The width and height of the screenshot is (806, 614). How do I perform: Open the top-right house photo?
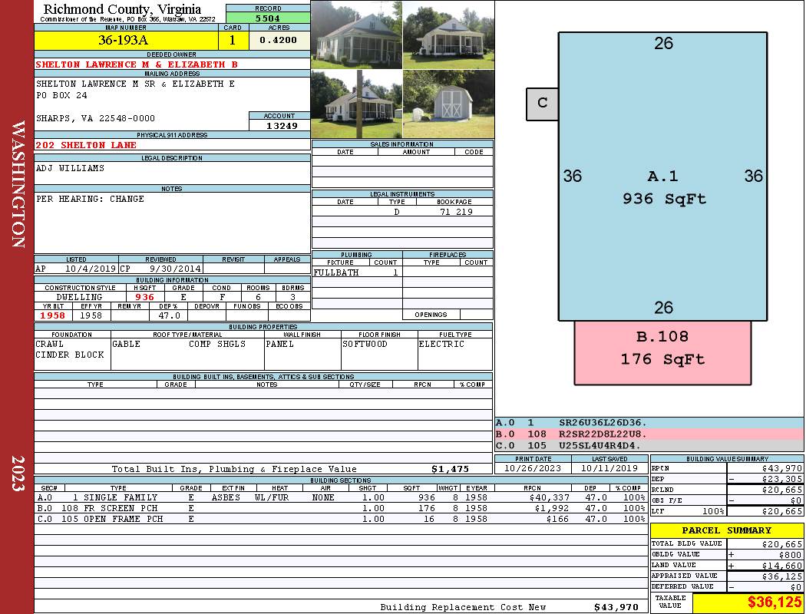pyautogui.click(x=448, y=35)
